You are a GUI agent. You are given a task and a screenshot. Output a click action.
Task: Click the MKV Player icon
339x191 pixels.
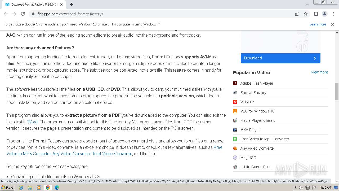point(235,130)
